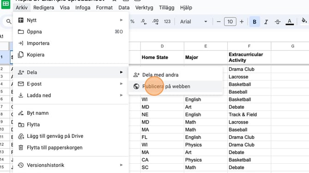Decrease font size with minus button

click(219, 22)
